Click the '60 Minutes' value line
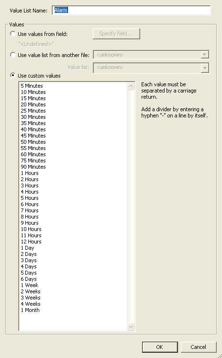Image resolution: width=222 pixels, height=358 pixels. click(33, 154)
